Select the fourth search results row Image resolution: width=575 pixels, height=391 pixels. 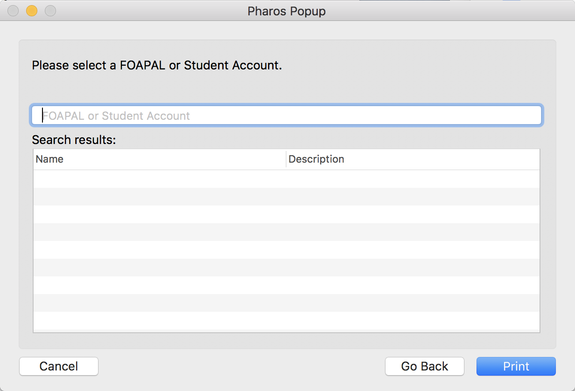click(x=287, y=232)
